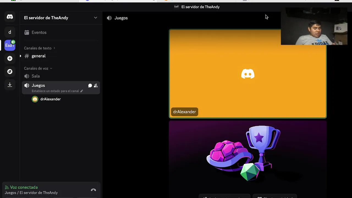Open the Discover servers compass icon
Image resolution: width=352 pixels, height=198 pixels.
10,71
